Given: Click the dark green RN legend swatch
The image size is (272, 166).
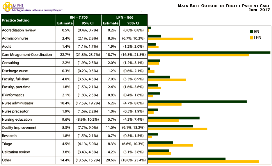Looking at the screenshot, I should point(252,31).
